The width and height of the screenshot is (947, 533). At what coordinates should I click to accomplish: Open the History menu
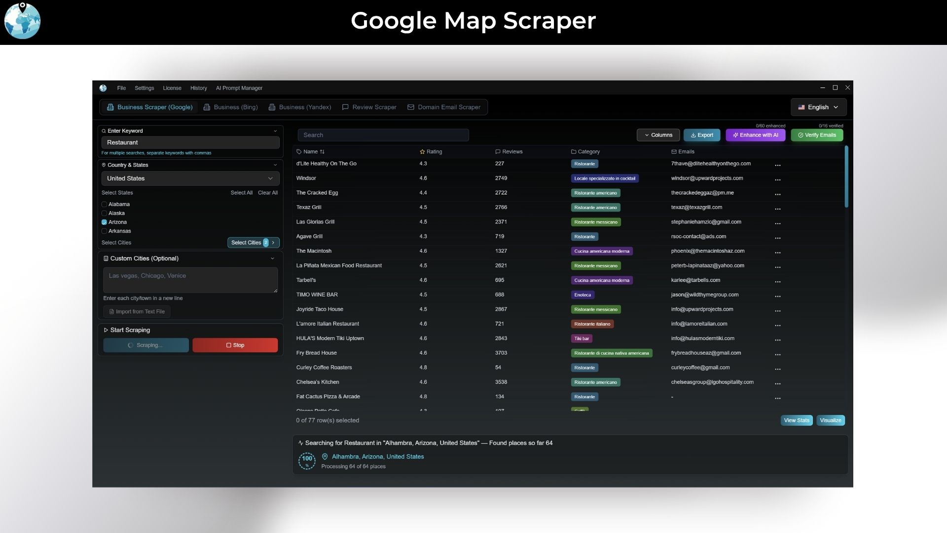click(198, 88)
